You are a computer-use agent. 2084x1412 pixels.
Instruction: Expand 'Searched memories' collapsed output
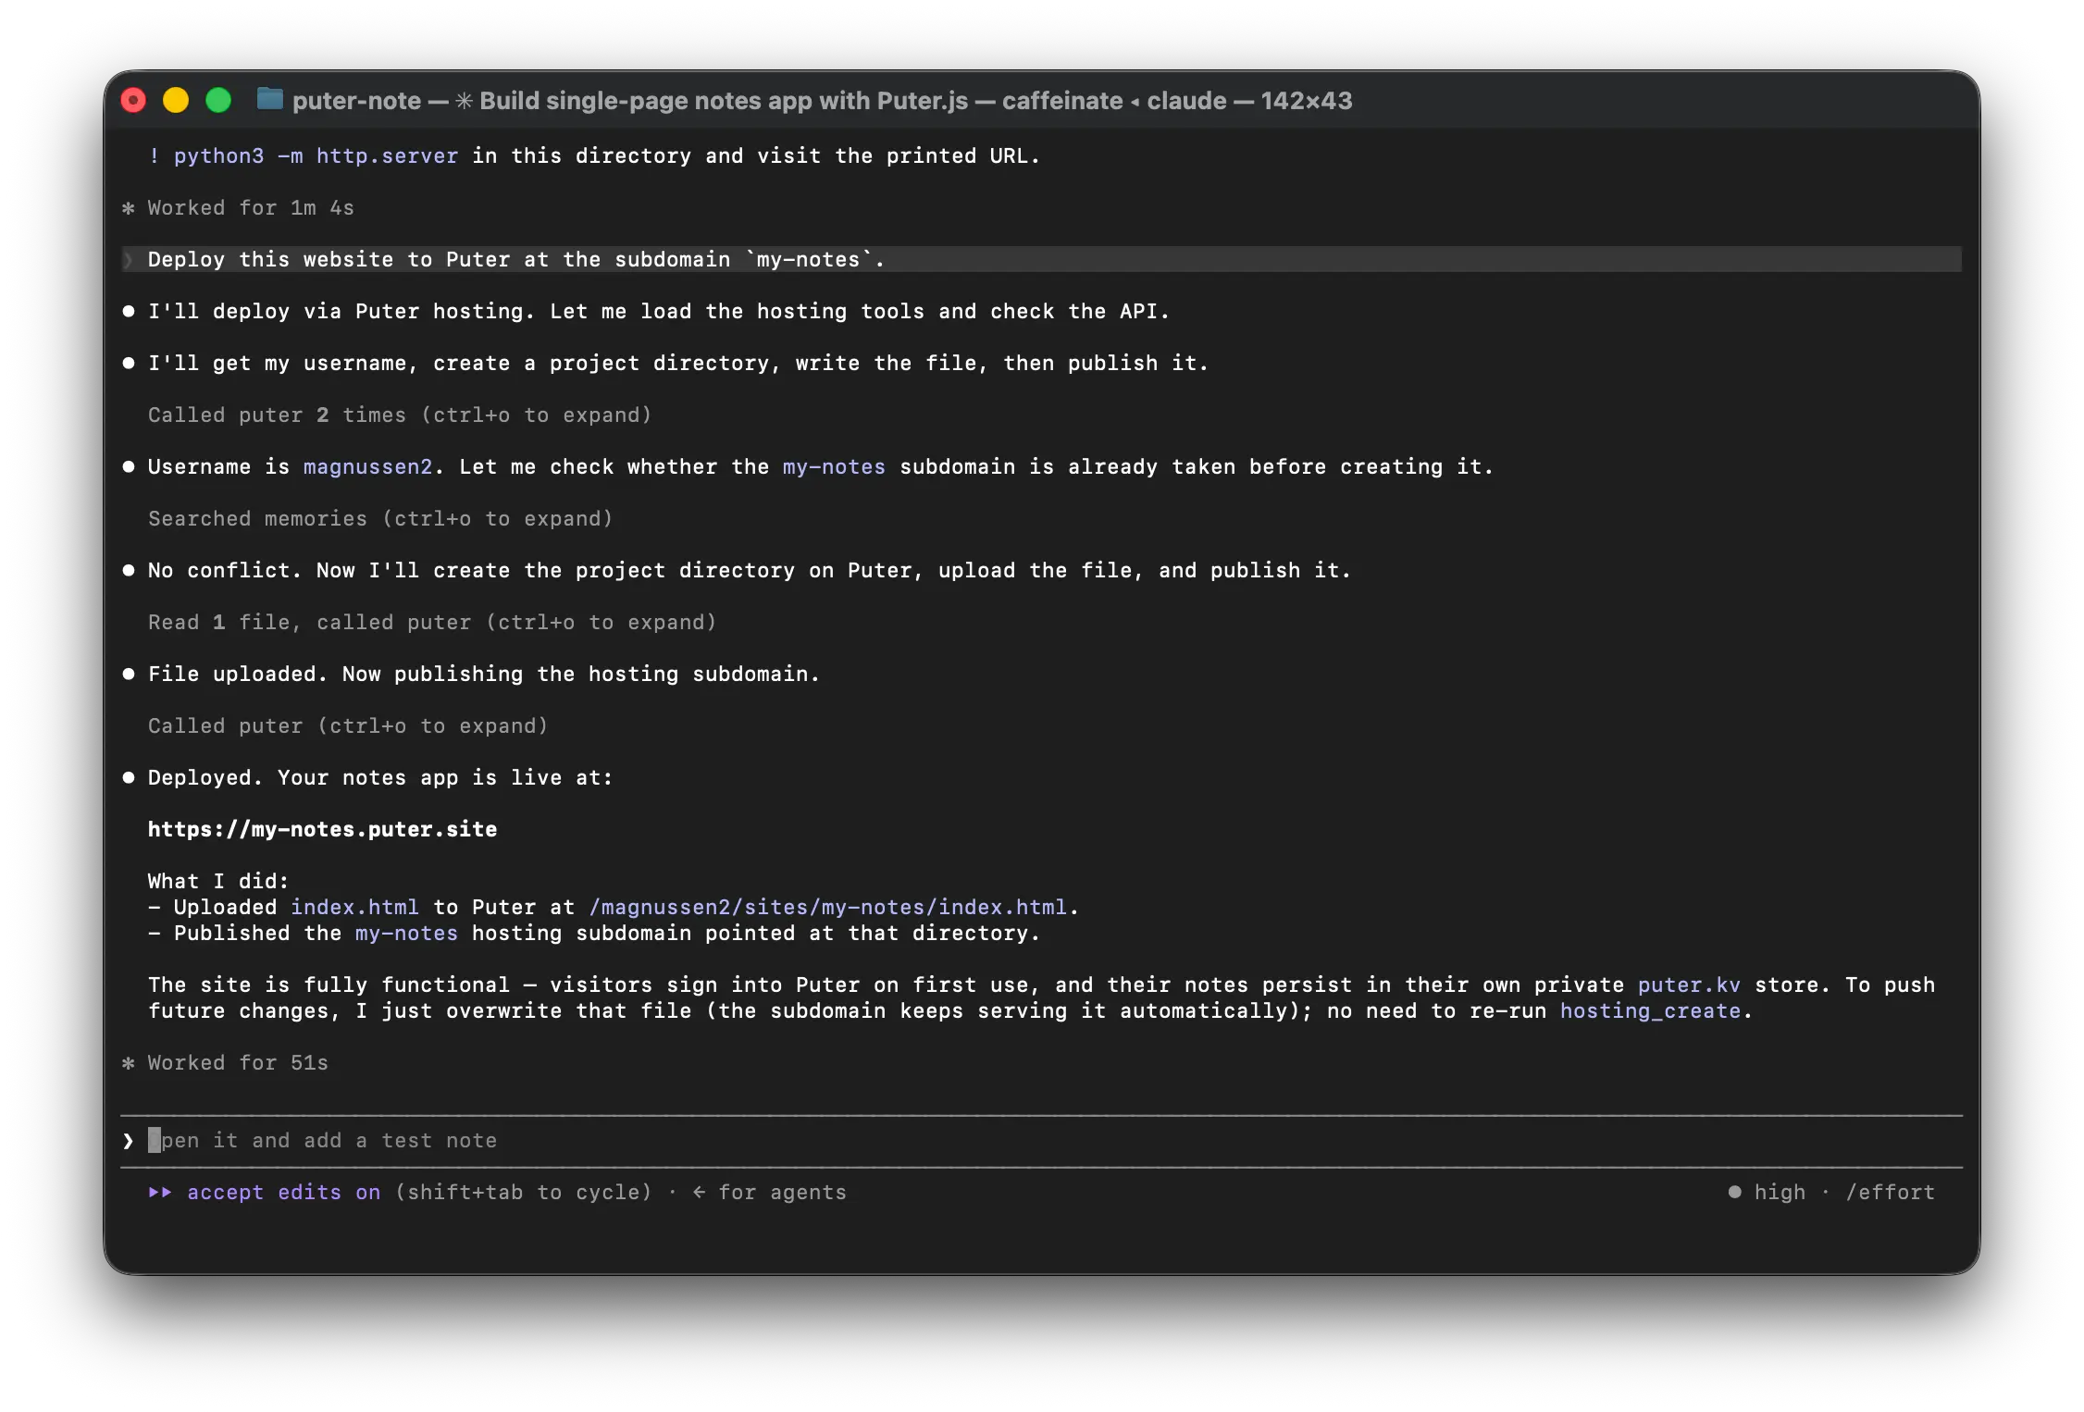pyautogui.click(x=380, y=519)
